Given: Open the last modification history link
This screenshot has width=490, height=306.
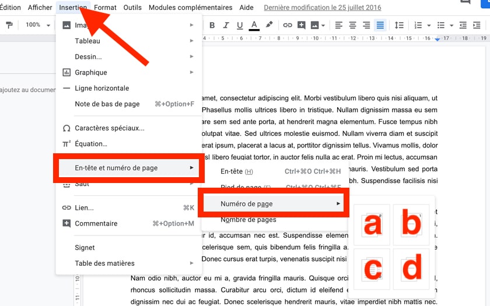Looking at the screenshot, I should 323,8.
